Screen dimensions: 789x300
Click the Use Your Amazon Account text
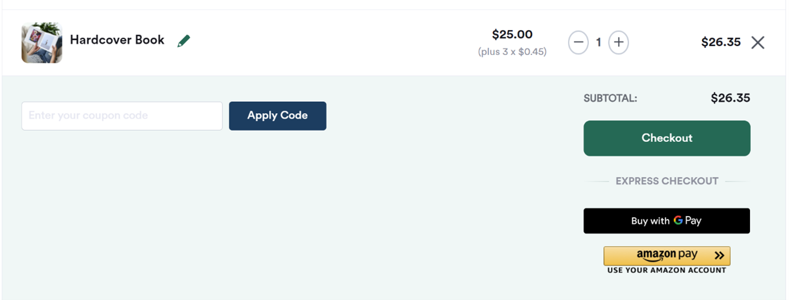(666, 270)
